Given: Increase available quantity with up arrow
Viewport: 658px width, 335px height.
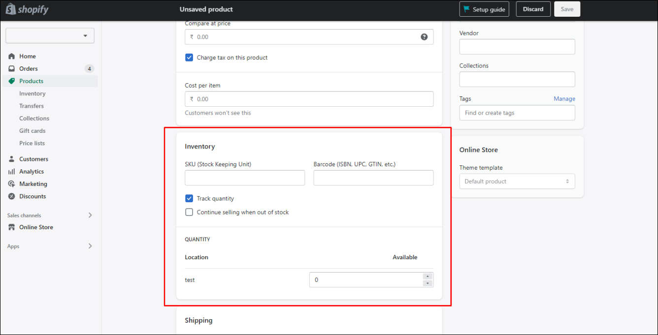Looking at the screenshot, I should click(x=428, y=276).
